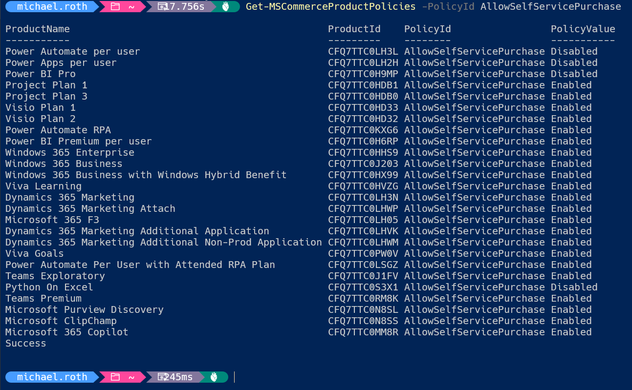Image resolution: width=632 pixels, height=390 pixels.
Task: Click product ID CFQ7TTC0H9MP
Action: (x=363, y=74)
